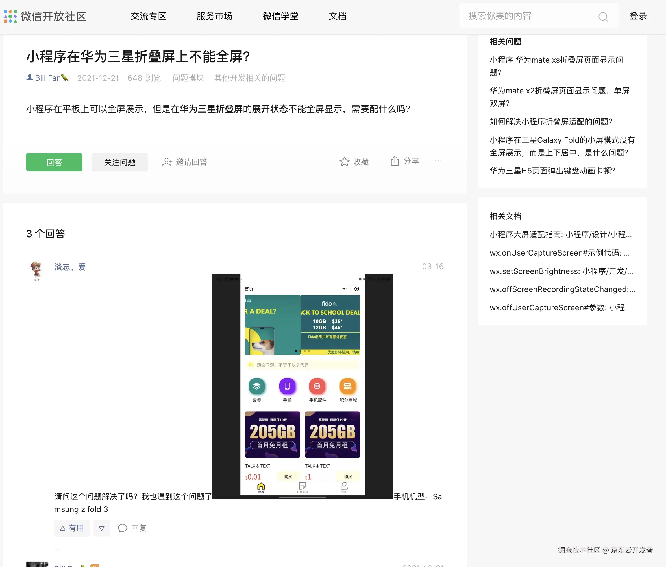666x567 pixels.
Task: Click the author icon beside Bill Fan
Action: coord(29,77)
